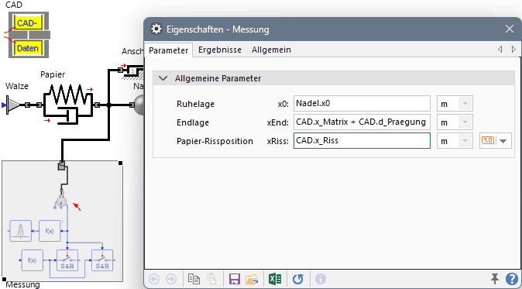Open help with the blue question mark icon

512,278
